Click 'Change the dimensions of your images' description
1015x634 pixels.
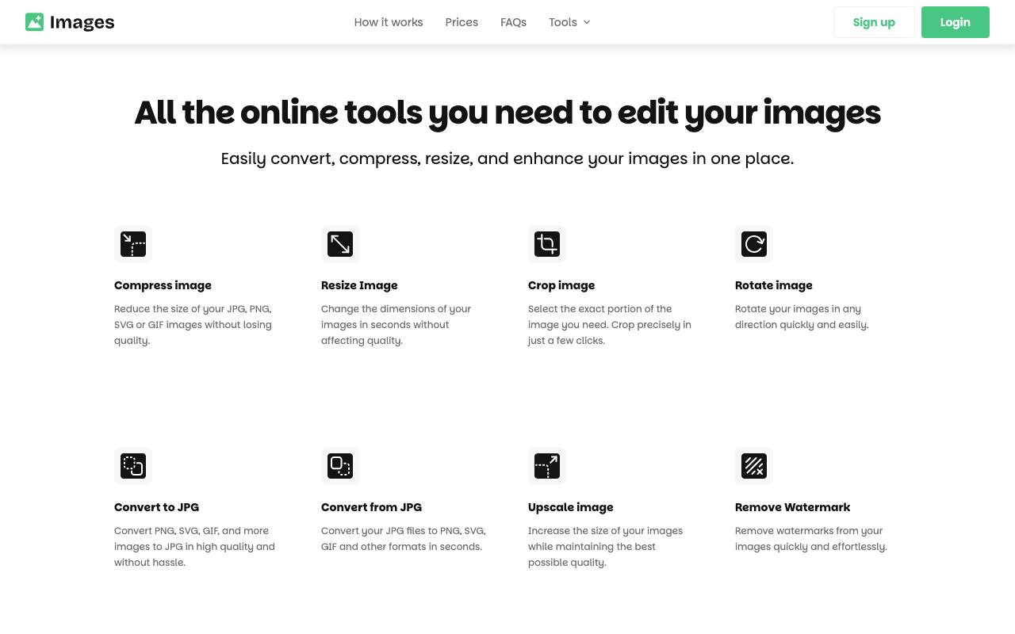tap(396, 325)
